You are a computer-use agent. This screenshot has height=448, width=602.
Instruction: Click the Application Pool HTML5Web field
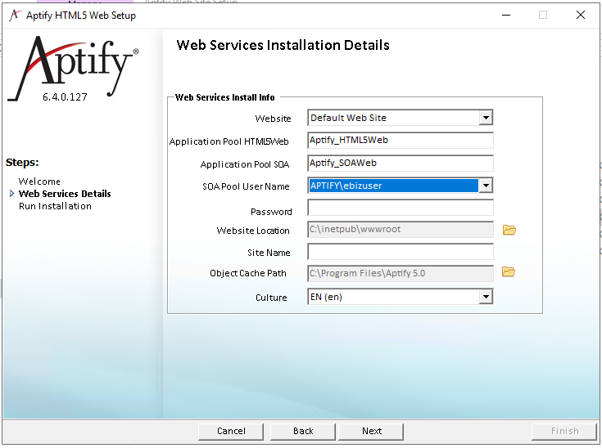coord(400,141)
